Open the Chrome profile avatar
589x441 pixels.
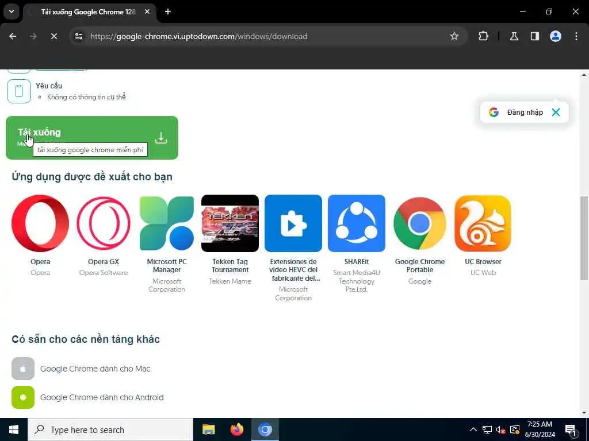click(556, 36)
